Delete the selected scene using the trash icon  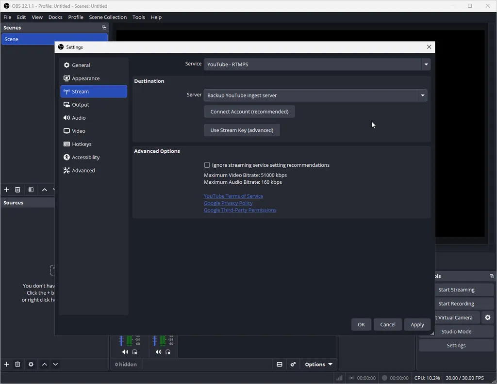(x=17, y=190)
